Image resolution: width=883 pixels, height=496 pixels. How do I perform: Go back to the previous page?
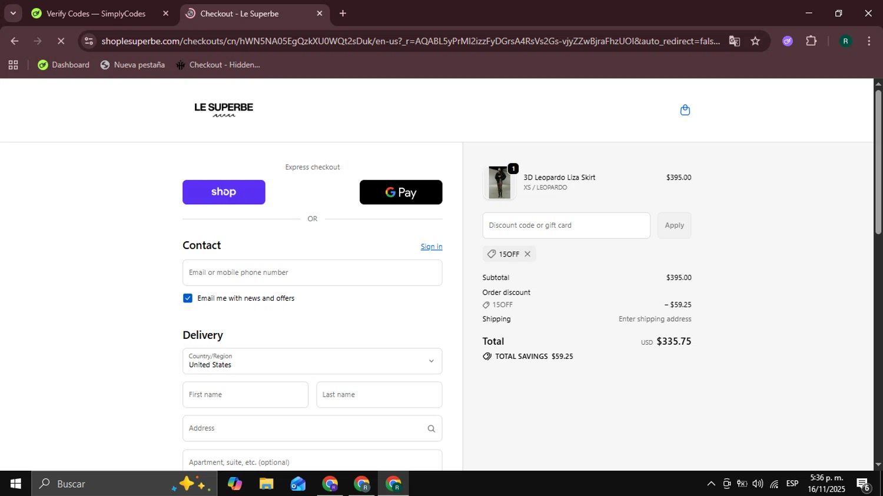(15, 41)
